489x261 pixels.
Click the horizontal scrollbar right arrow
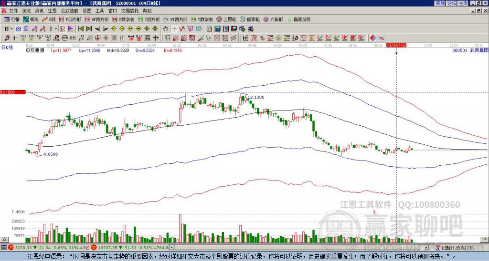pyautogui.click(x=426, y=248)
